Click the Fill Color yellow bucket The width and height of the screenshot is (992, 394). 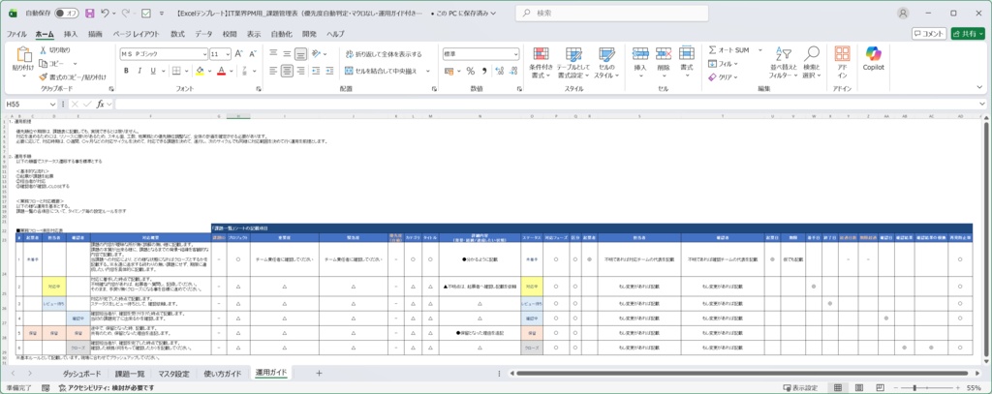tap(200, 71)
